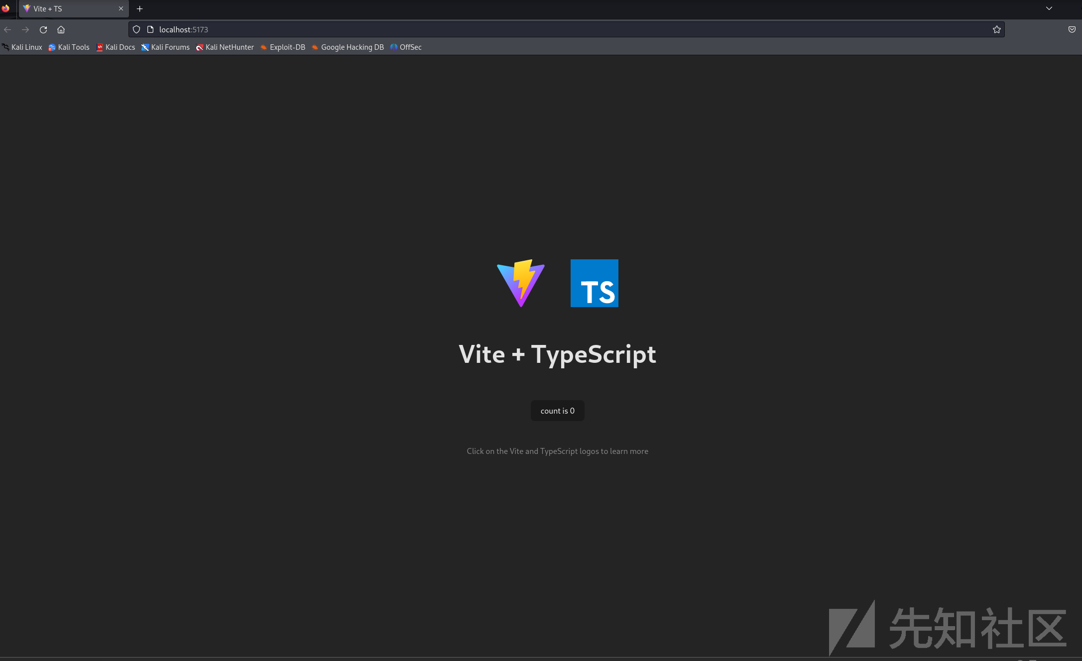Click the forward navigation arrow
This screenshot has height=661, width=1082.
click(25, 30)
